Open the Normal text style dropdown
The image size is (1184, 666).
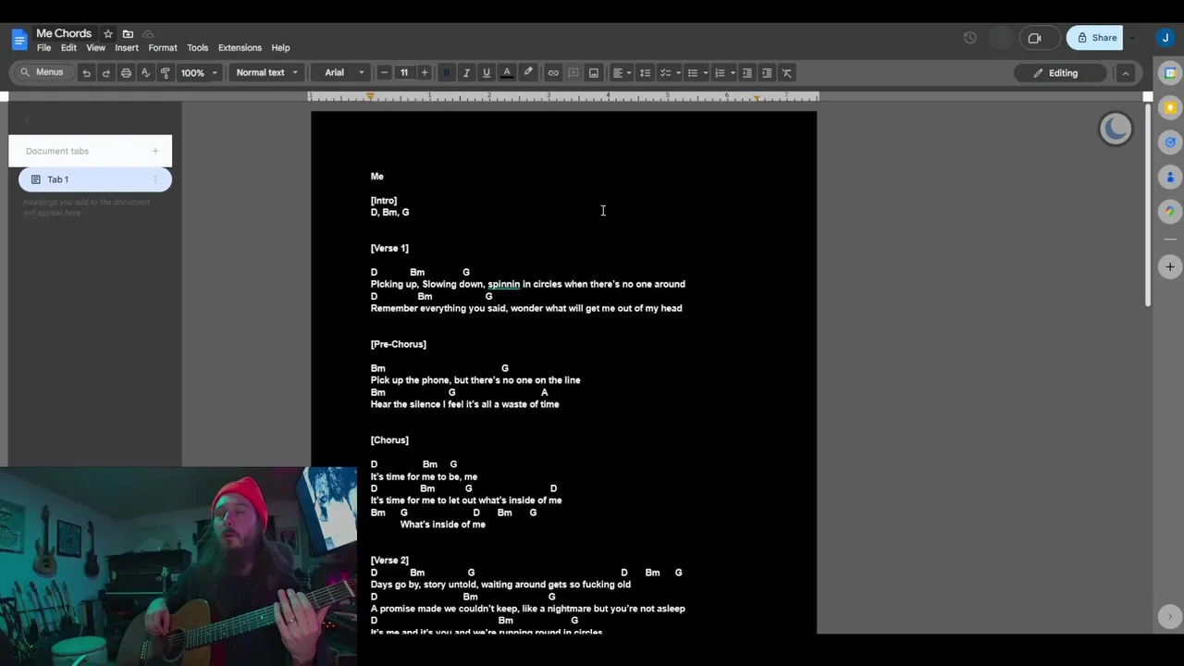(x=267, y=73)
